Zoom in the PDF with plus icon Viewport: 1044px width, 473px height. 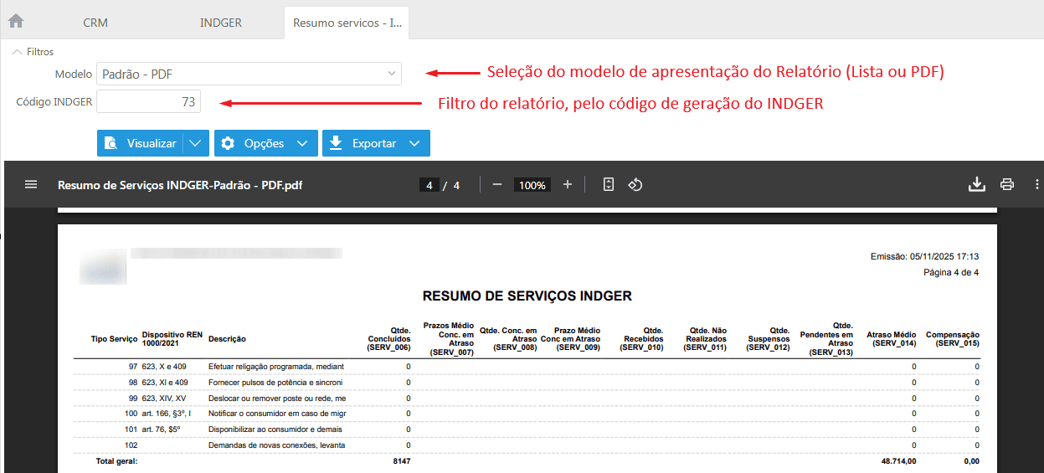click(568, 184)
